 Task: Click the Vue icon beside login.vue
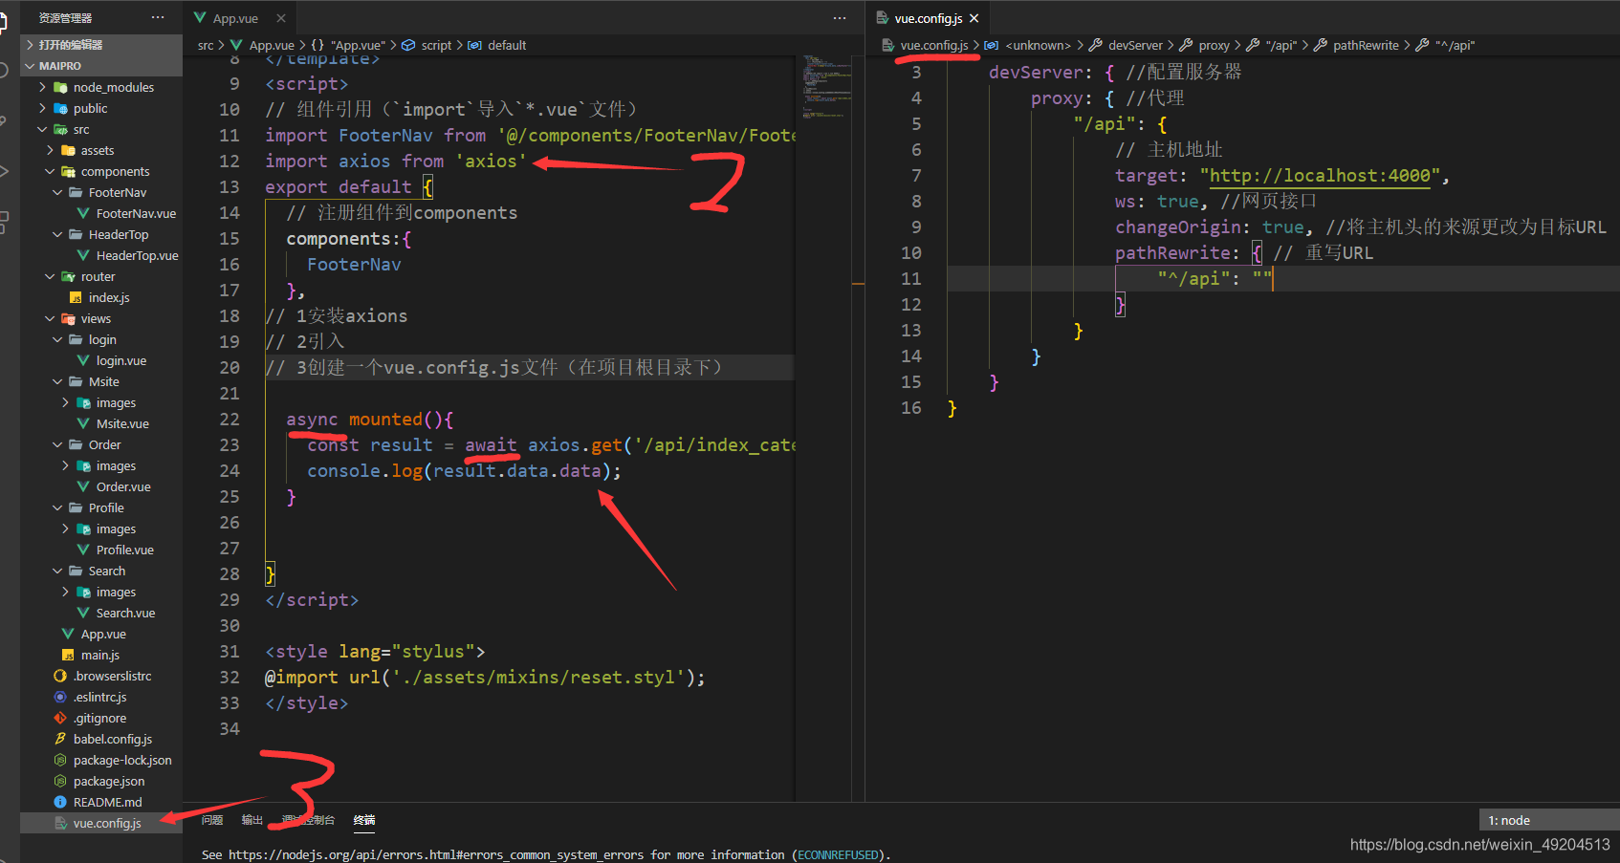coord(83,360)
